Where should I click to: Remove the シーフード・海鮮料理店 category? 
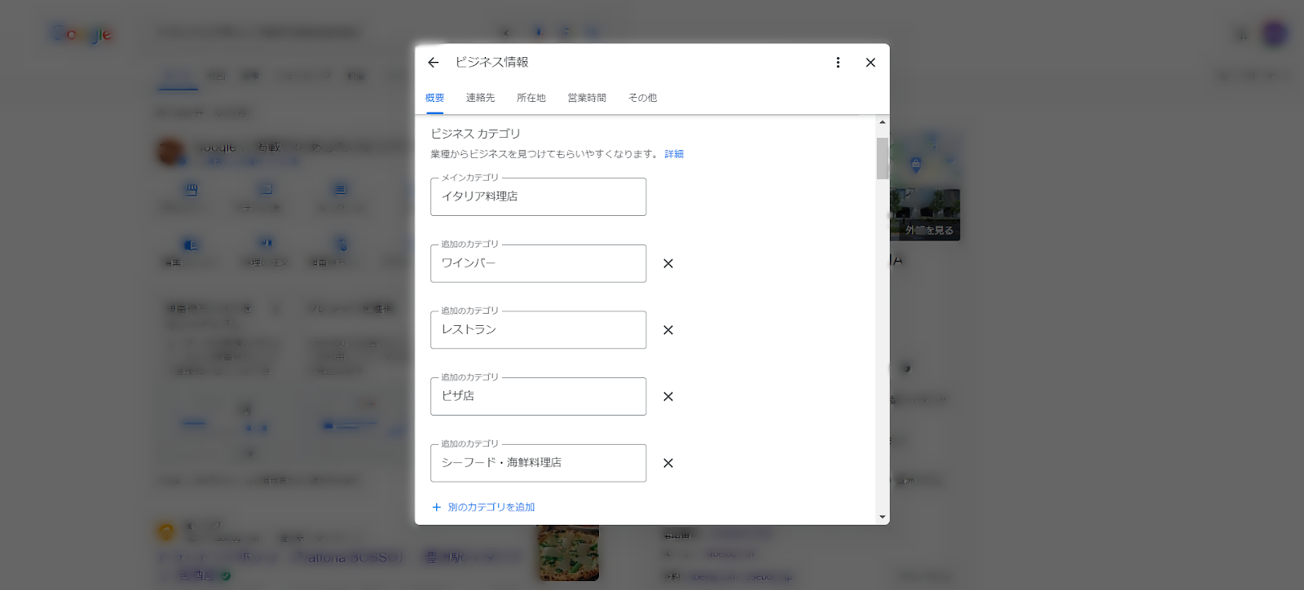668,463
